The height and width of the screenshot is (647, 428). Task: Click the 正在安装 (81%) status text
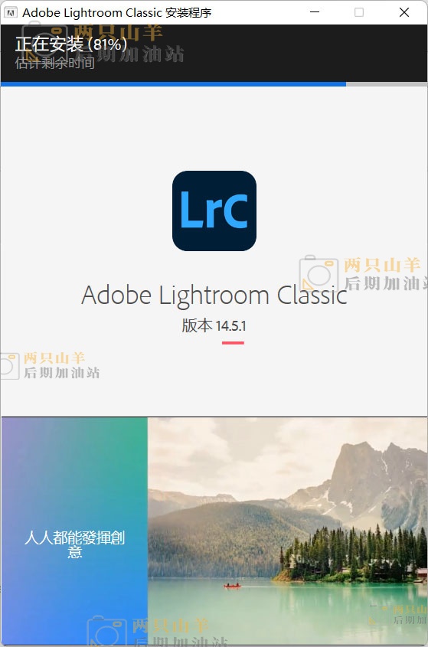(71, 44)
